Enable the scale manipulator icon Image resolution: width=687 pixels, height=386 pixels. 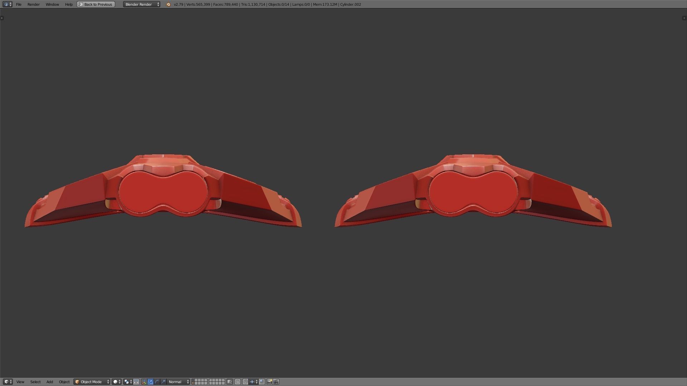coord(164,382)
